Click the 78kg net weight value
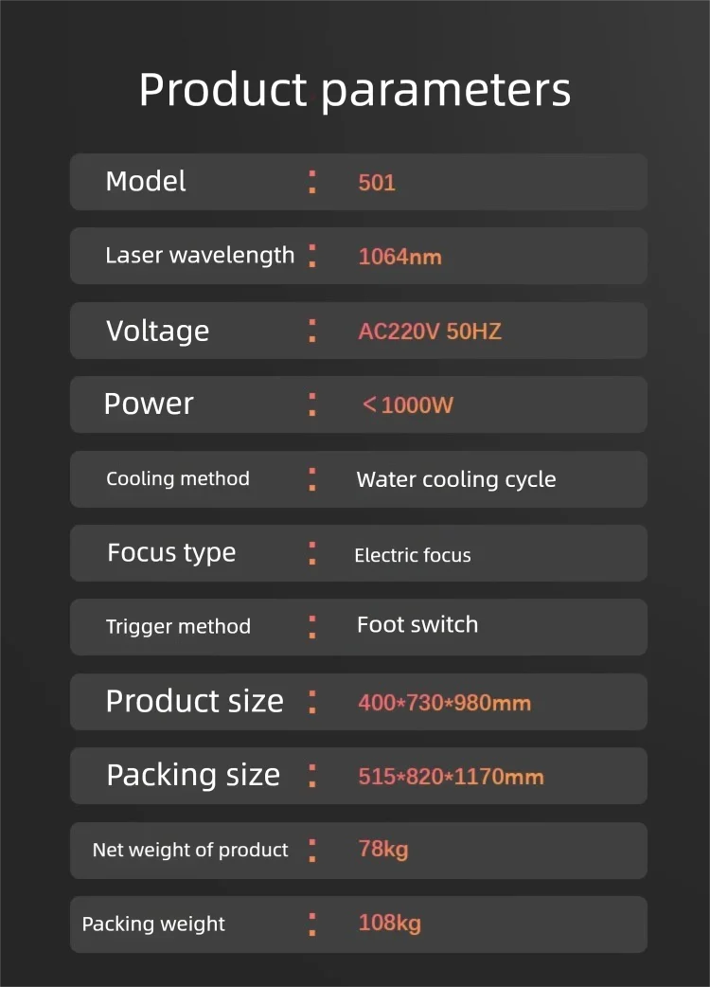 click(383, 849)
